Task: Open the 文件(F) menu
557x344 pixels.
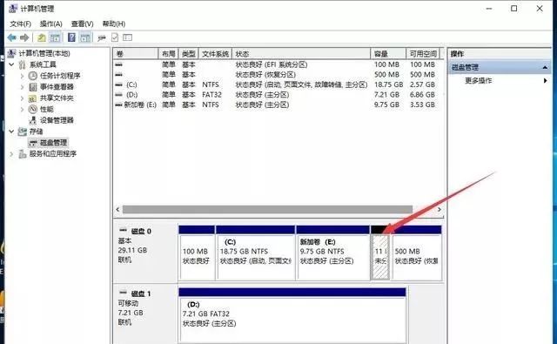Action: pos(21,24)
